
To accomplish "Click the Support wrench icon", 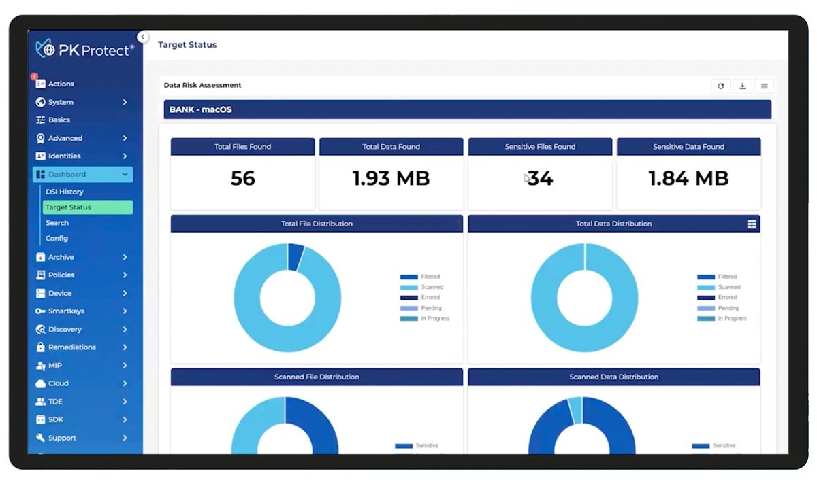I will click(x=40, y=438).
